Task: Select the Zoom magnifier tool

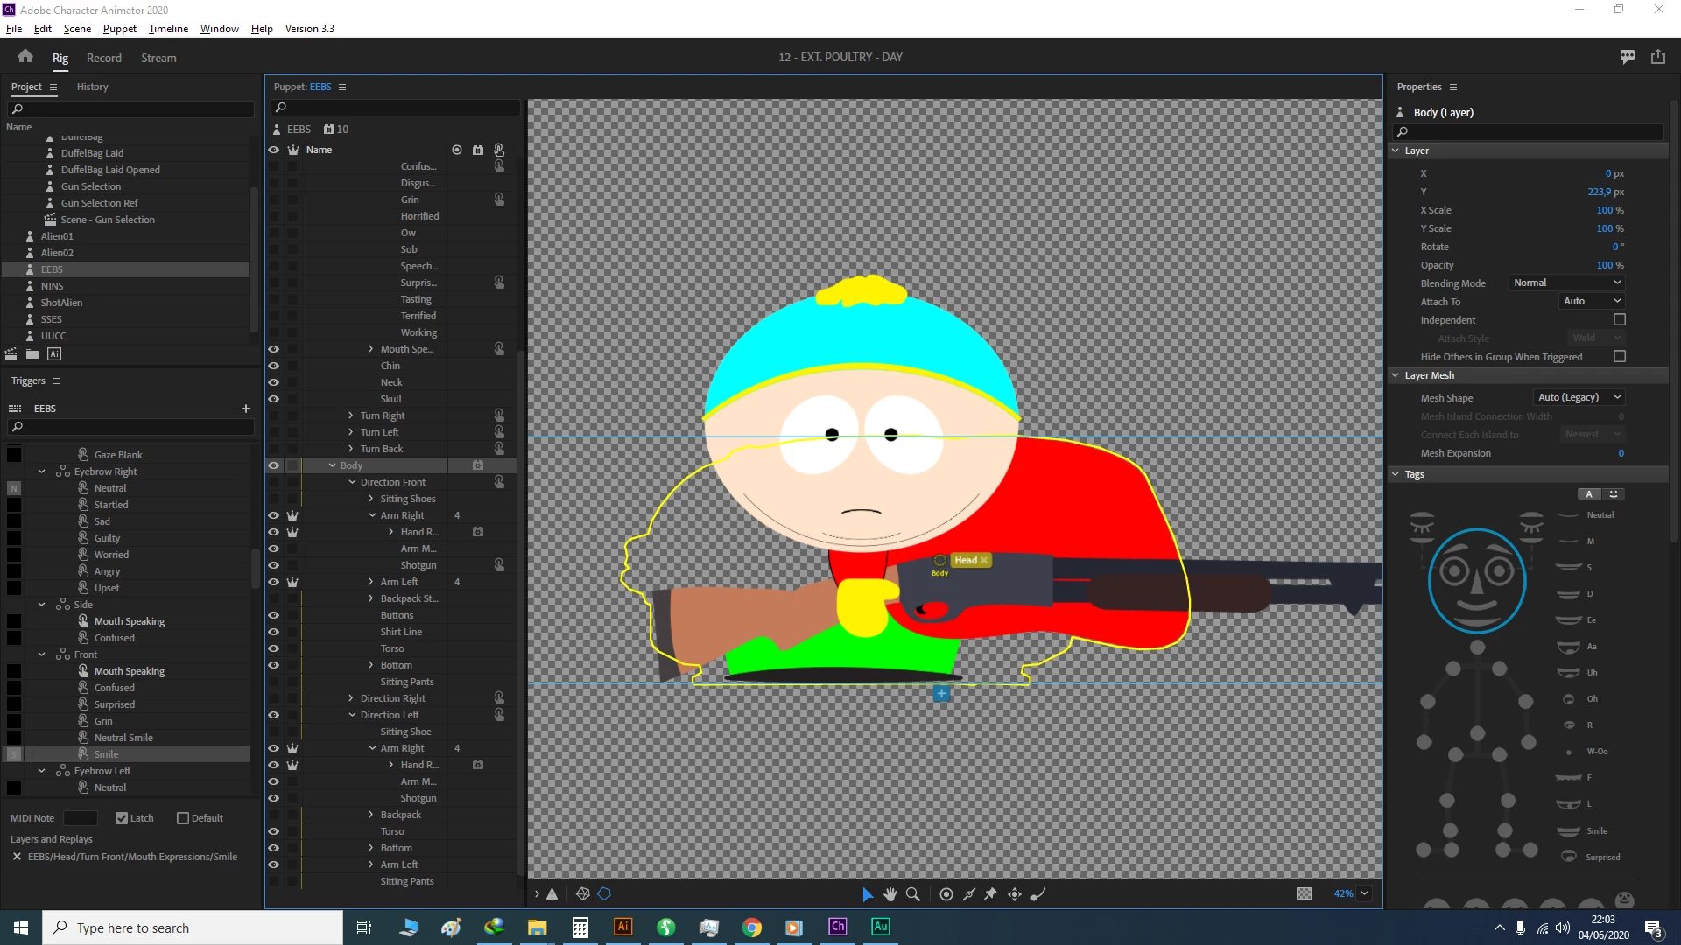Action: click(912, 893)
